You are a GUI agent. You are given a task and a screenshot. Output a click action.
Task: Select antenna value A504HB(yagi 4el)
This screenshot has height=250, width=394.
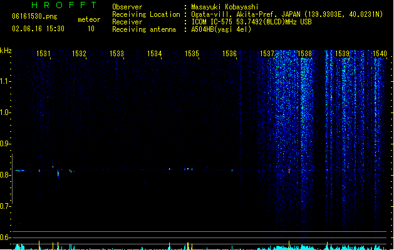221,29
